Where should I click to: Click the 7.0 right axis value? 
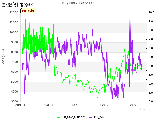[151, 39]
